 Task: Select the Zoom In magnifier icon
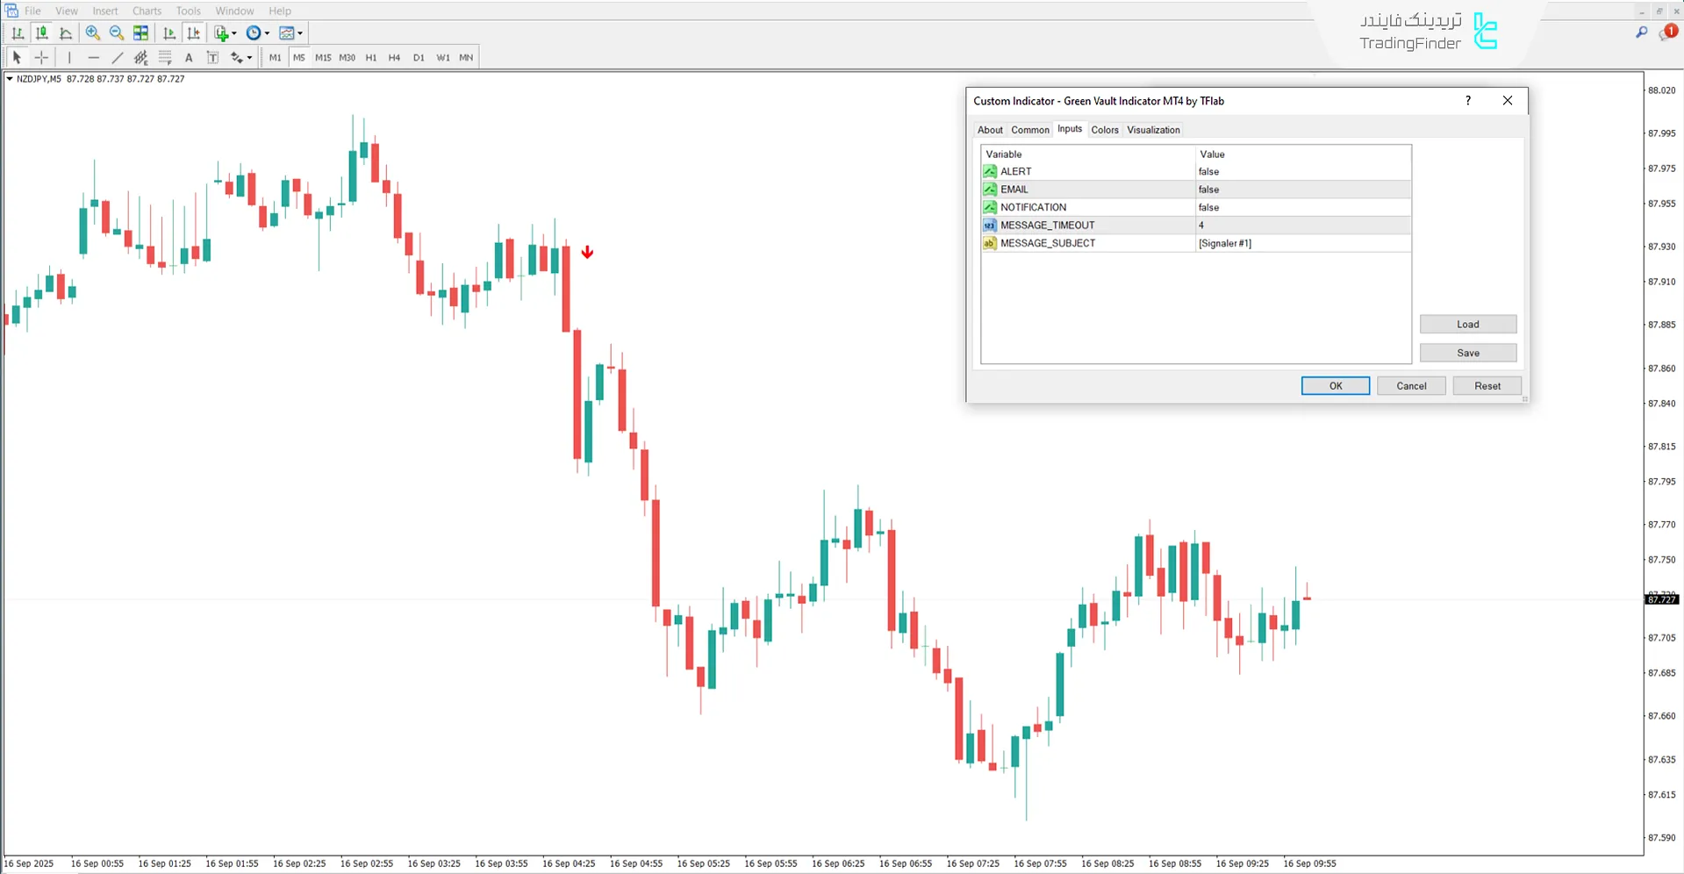coord(92,33)
